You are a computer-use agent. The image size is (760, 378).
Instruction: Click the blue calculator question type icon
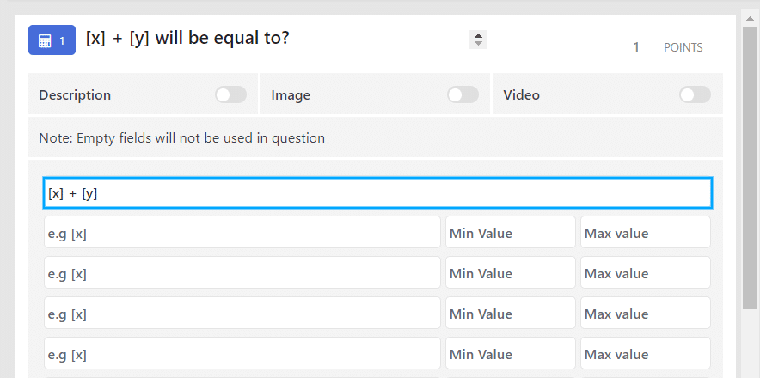point(52,40)
